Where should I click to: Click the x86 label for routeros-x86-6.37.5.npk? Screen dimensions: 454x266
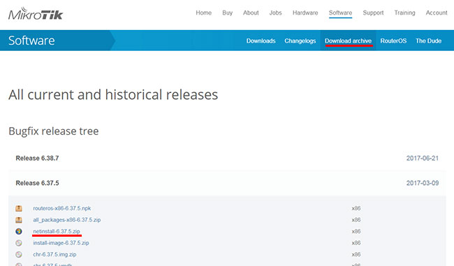point(356,208)
